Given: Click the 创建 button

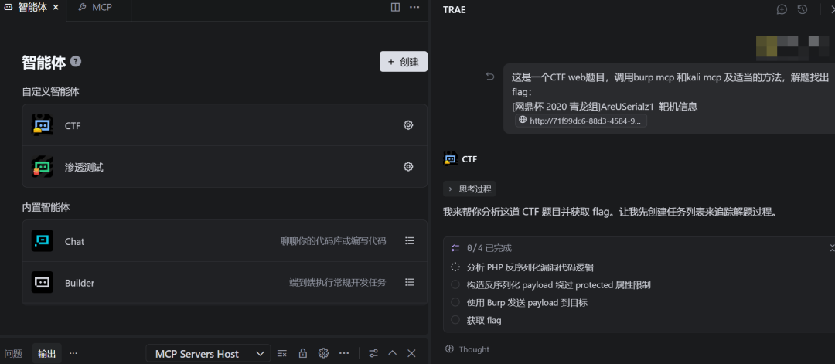Looking at the screenshot, I should pyautogui.click(x=403, y=62).
